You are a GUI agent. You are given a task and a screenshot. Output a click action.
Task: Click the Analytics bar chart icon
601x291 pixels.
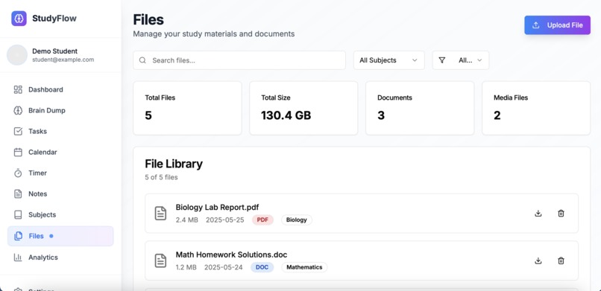click(x=18, y=258)
